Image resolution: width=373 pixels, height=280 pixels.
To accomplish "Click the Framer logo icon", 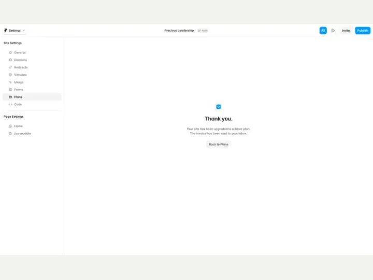I will pos(6,31).
